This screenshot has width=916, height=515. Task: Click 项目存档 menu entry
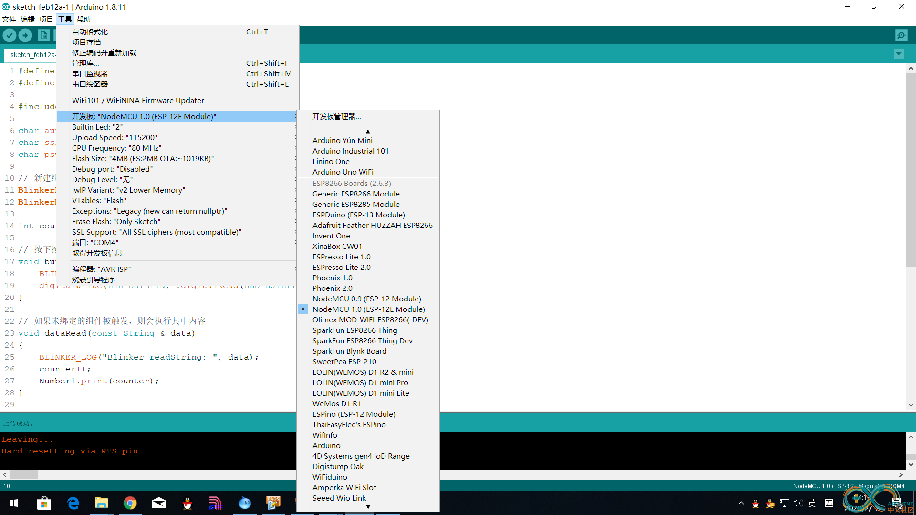177,42
